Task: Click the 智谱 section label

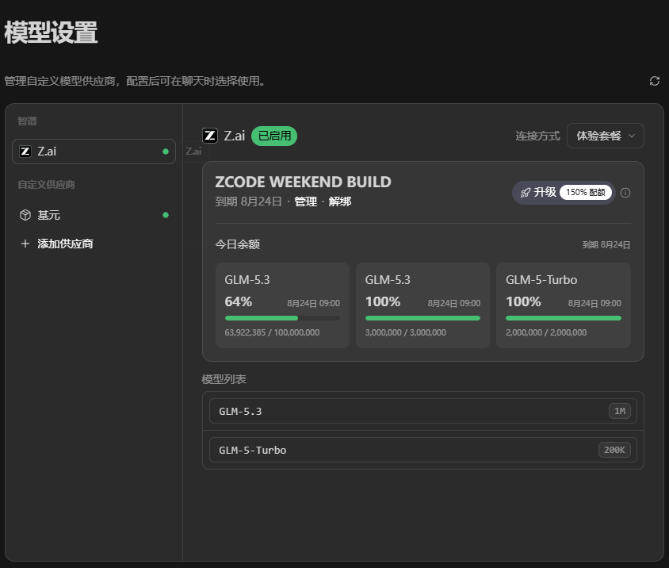Action: click(x=27, y=121)
